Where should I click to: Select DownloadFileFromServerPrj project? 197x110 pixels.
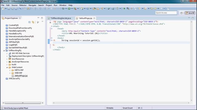(20, 28)
